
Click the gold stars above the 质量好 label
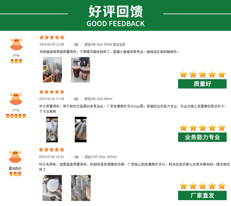click(202, 74)
